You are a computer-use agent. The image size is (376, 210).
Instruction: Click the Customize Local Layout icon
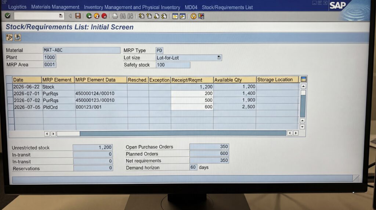(x=201, y=16)
